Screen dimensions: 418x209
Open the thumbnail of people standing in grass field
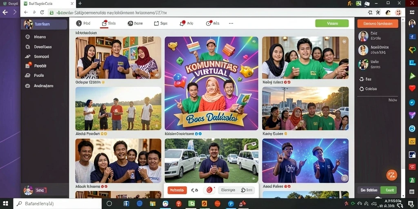point(118,109)
